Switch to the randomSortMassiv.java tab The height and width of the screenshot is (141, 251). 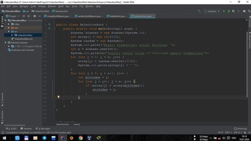89,16
